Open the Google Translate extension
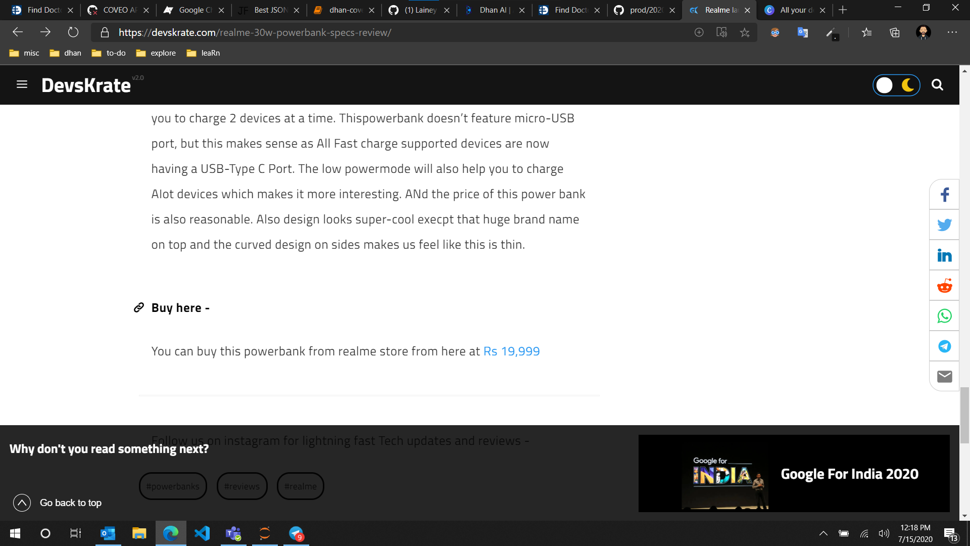This screenshot has height=546, width=970. [x=803, y=32]
